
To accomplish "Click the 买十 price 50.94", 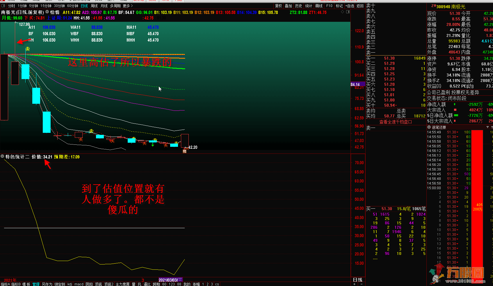I will point(389,105).
